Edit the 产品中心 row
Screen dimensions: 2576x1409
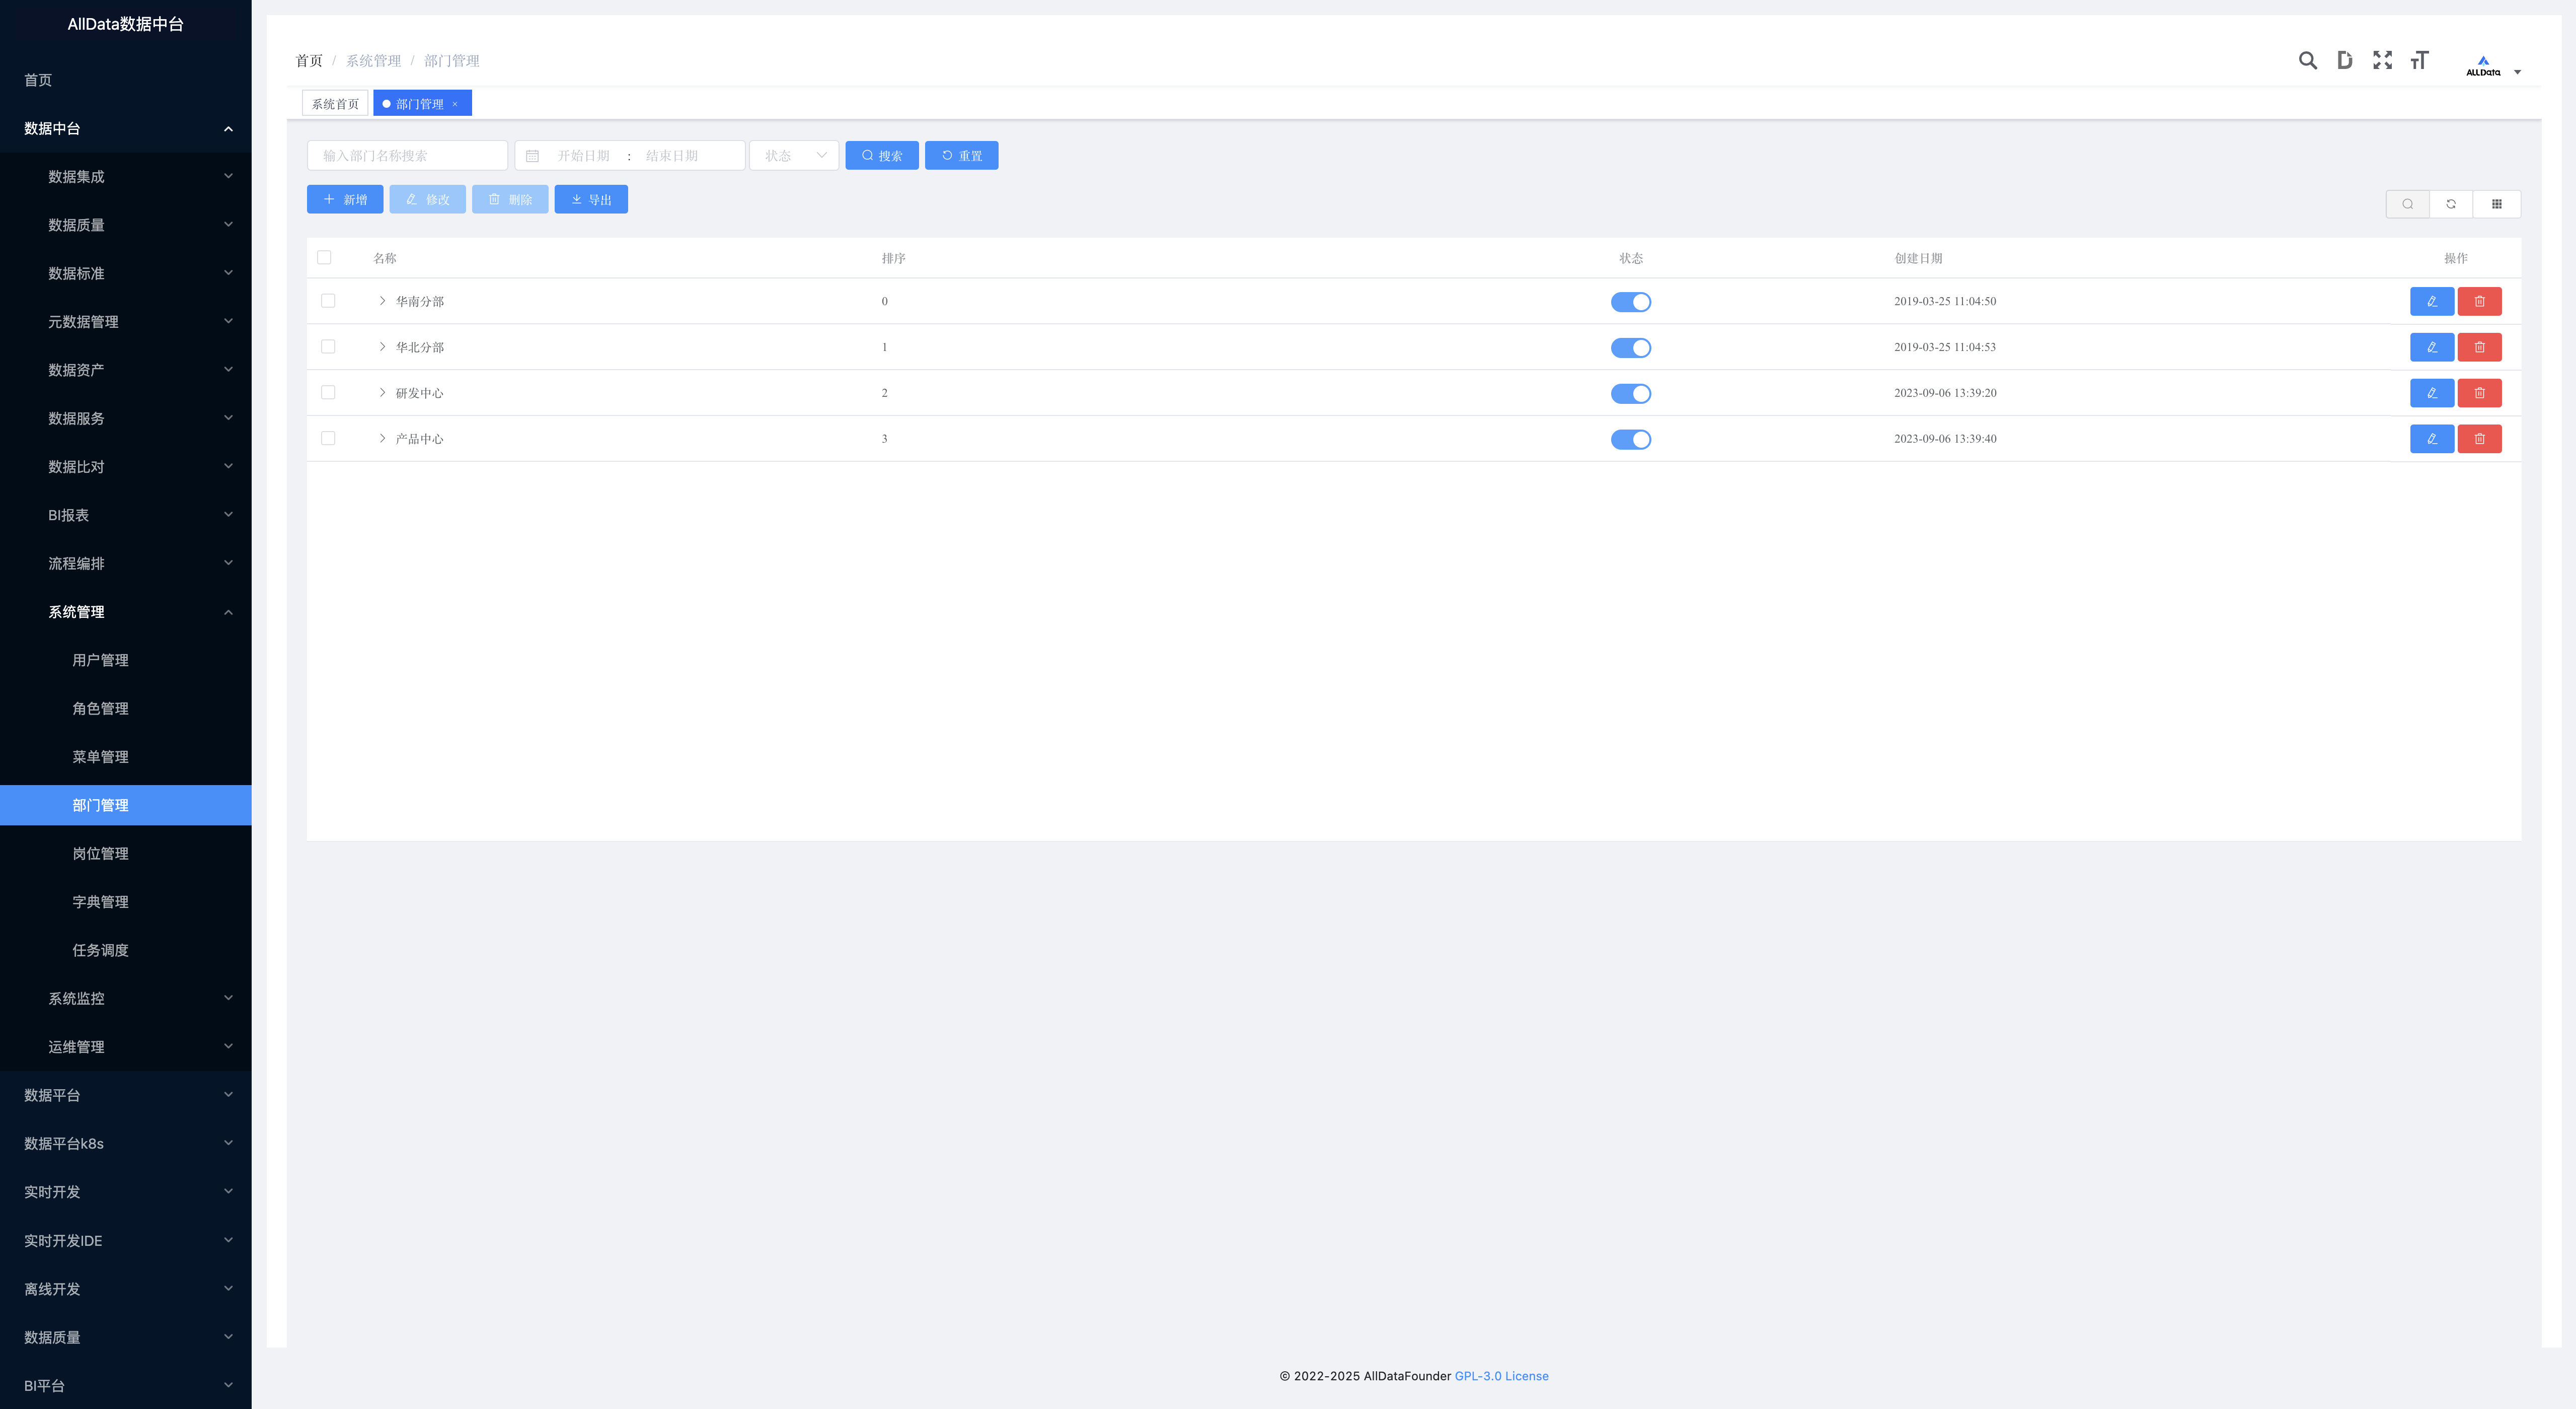pyautogui.click(x=2432, y=439)
